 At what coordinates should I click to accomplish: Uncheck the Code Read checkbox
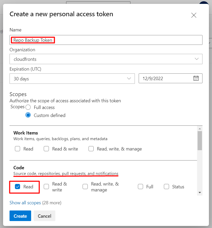coord(17,187)
